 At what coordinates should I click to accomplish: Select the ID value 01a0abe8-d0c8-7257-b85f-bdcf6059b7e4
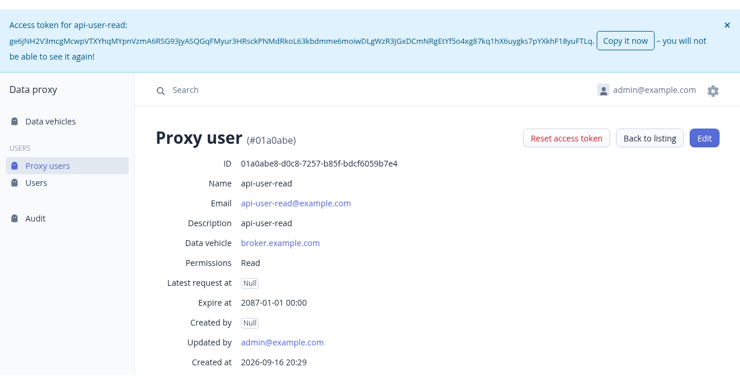click(x=319, y=164)
